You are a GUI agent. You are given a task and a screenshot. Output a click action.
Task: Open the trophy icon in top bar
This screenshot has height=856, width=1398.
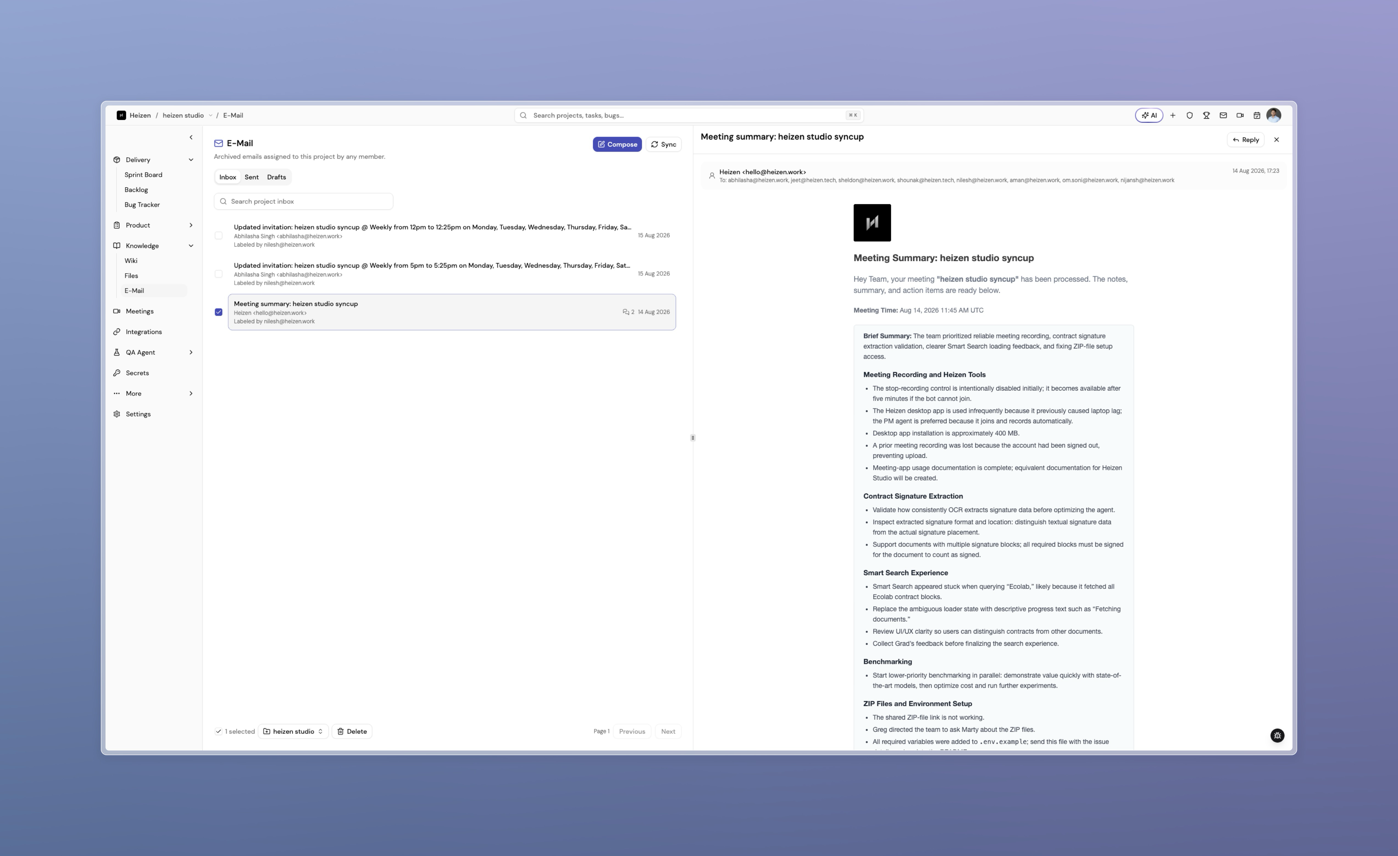1206,115
